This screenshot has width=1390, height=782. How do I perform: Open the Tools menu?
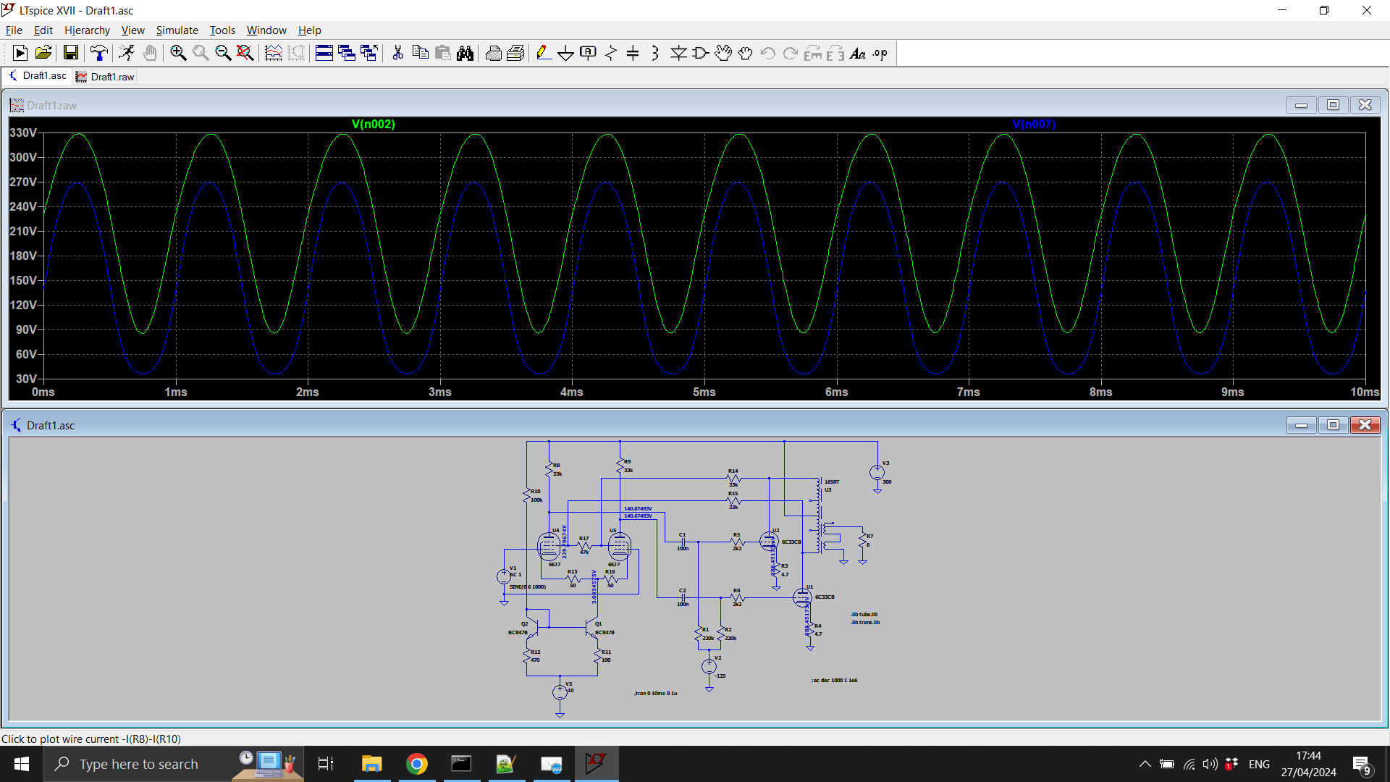(x=222, y=30)
